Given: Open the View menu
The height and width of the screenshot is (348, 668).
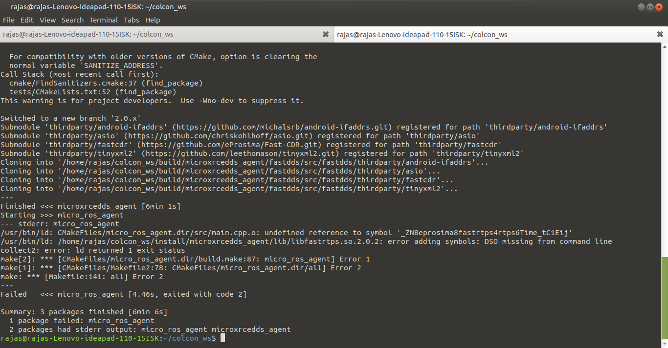Looking at the screenshot, I should tap(47, 20).
